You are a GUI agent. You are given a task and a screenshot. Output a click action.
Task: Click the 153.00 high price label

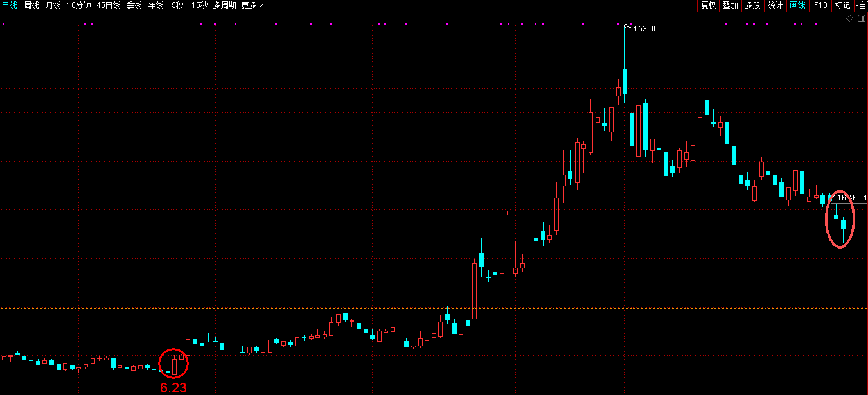[x=646, y=29]
